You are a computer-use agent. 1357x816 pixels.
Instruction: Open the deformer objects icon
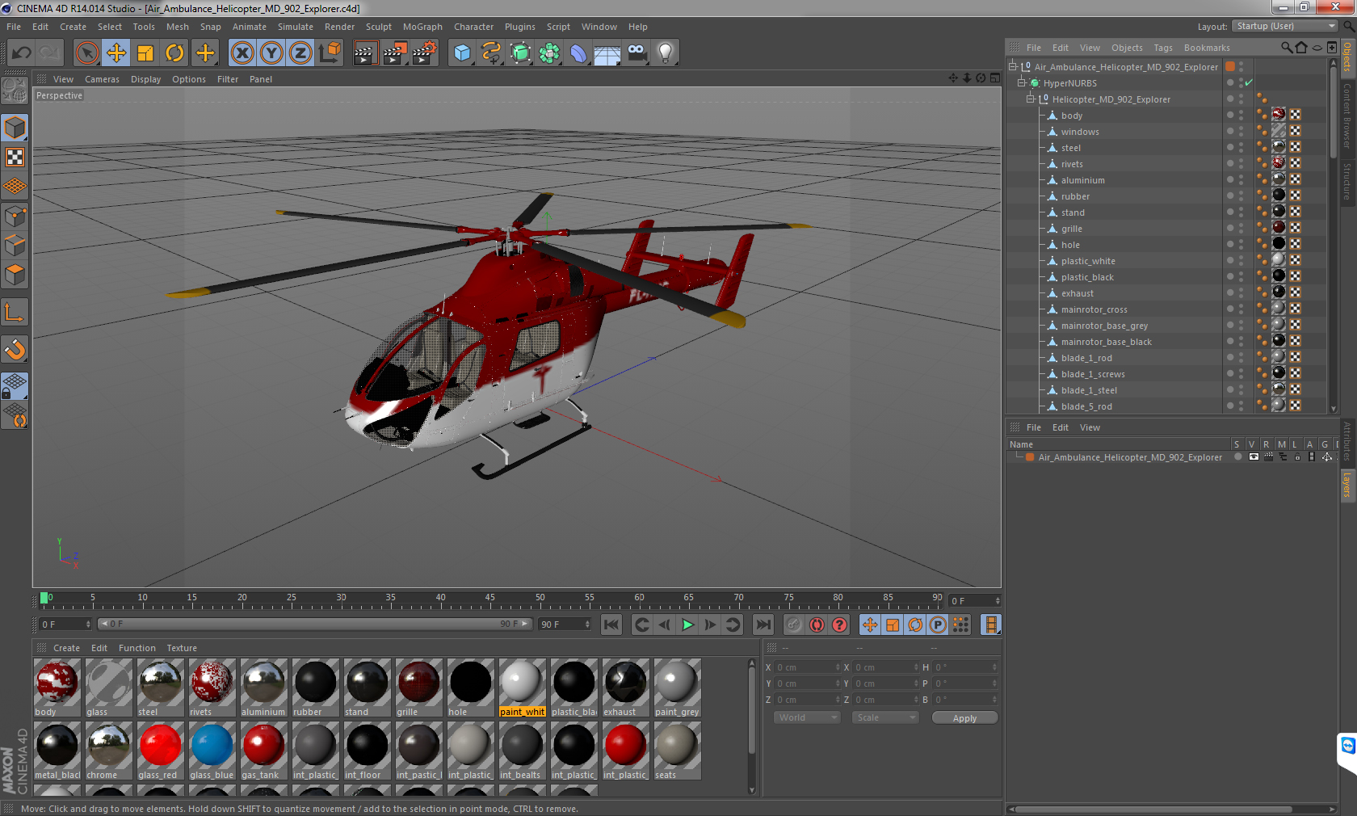pos(578,53)
